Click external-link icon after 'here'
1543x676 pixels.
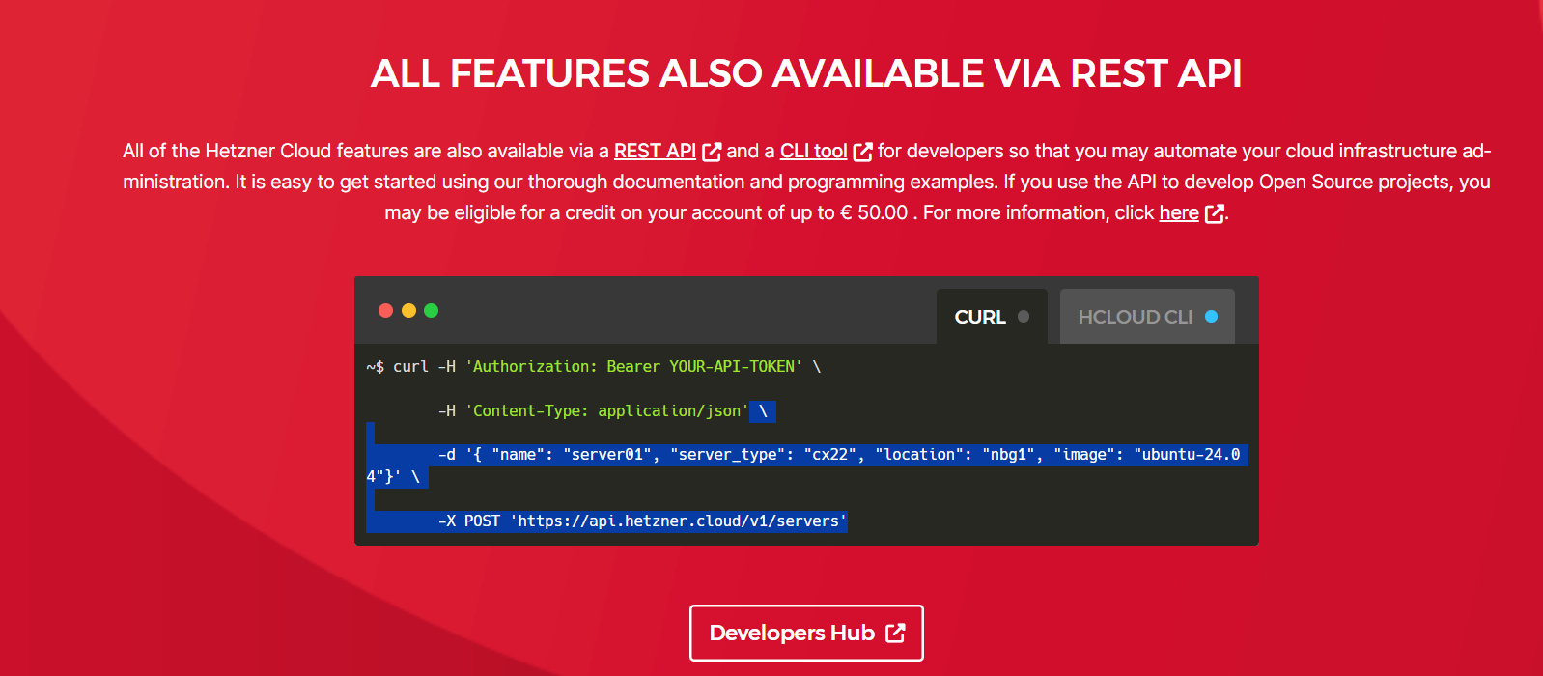[1215, 213]
